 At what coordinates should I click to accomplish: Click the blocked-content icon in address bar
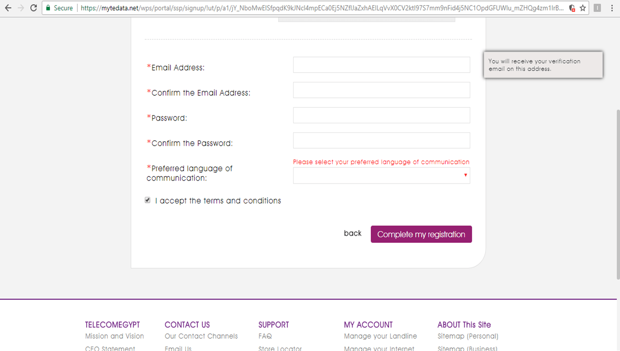(x=572, y=8)
